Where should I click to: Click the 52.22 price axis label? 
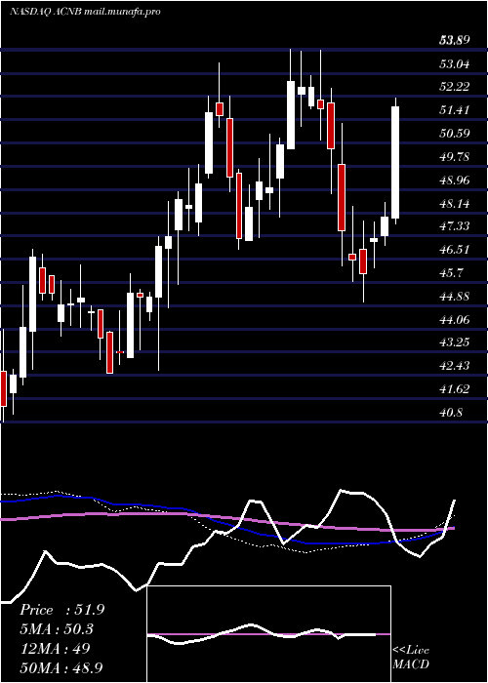tap(455, 87)
